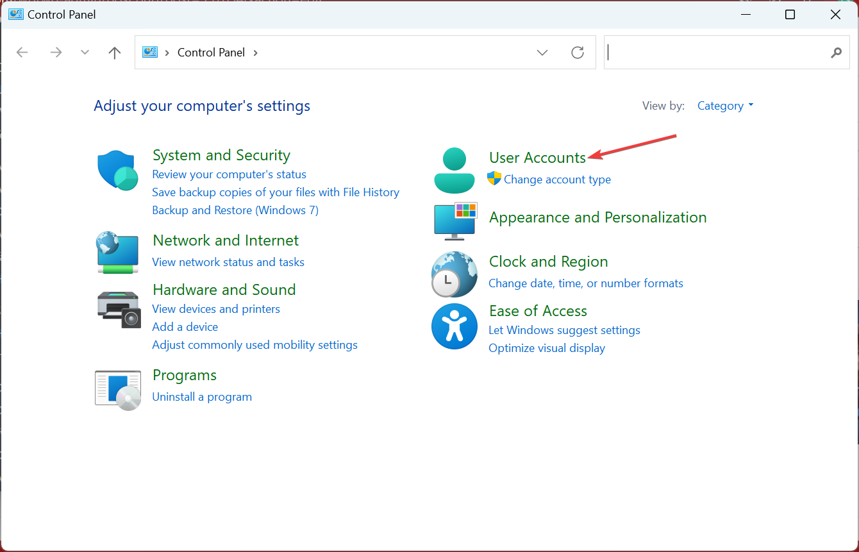
Task: Click the System and Security shield icon
Action: point(117,171)
